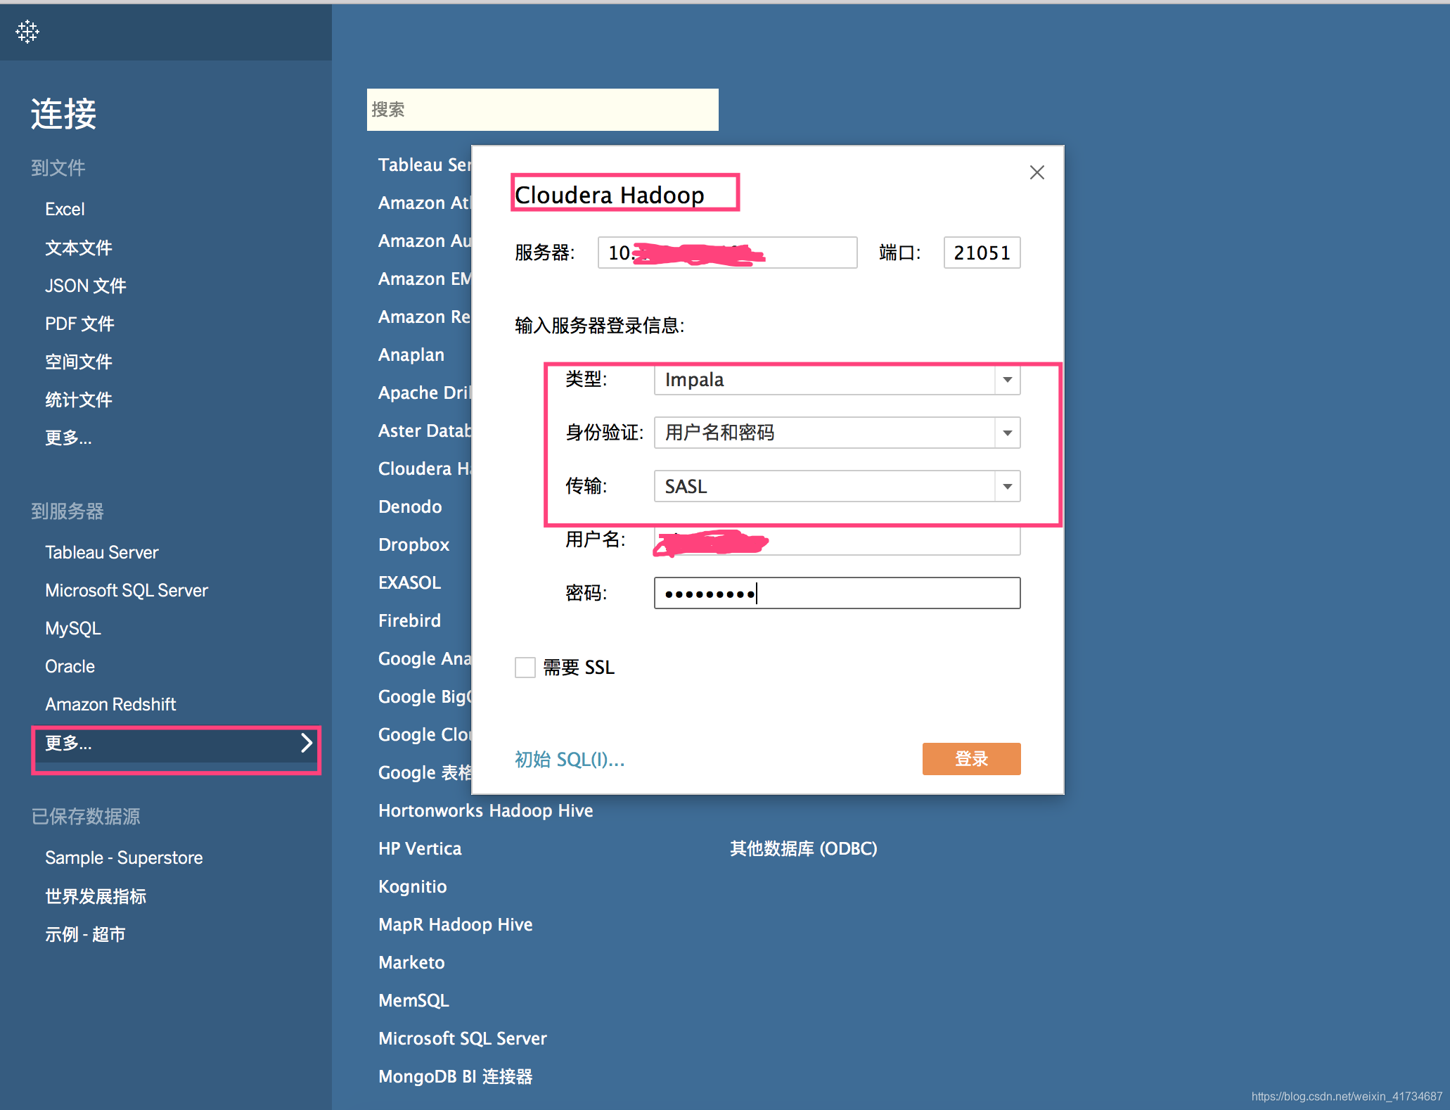This screenshot has height=1110, width=1450.
Task: Focus the 服务器 address field
Action: tap(727, 253)
